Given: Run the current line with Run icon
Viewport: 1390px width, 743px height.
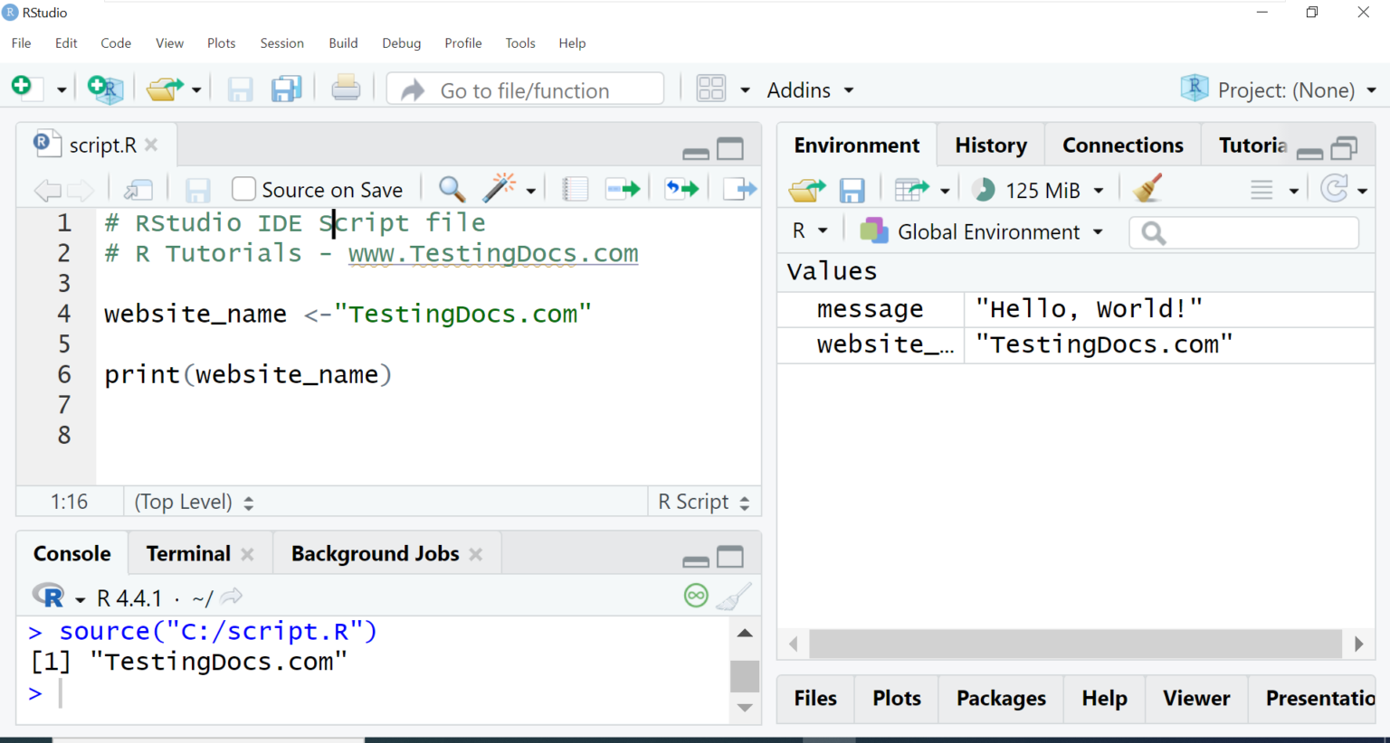Looking at the screenshot, I should point(623,189).
